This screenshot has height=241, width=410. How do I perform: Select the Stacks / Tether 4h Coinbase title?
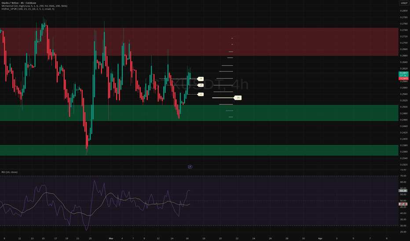point(19,3)
